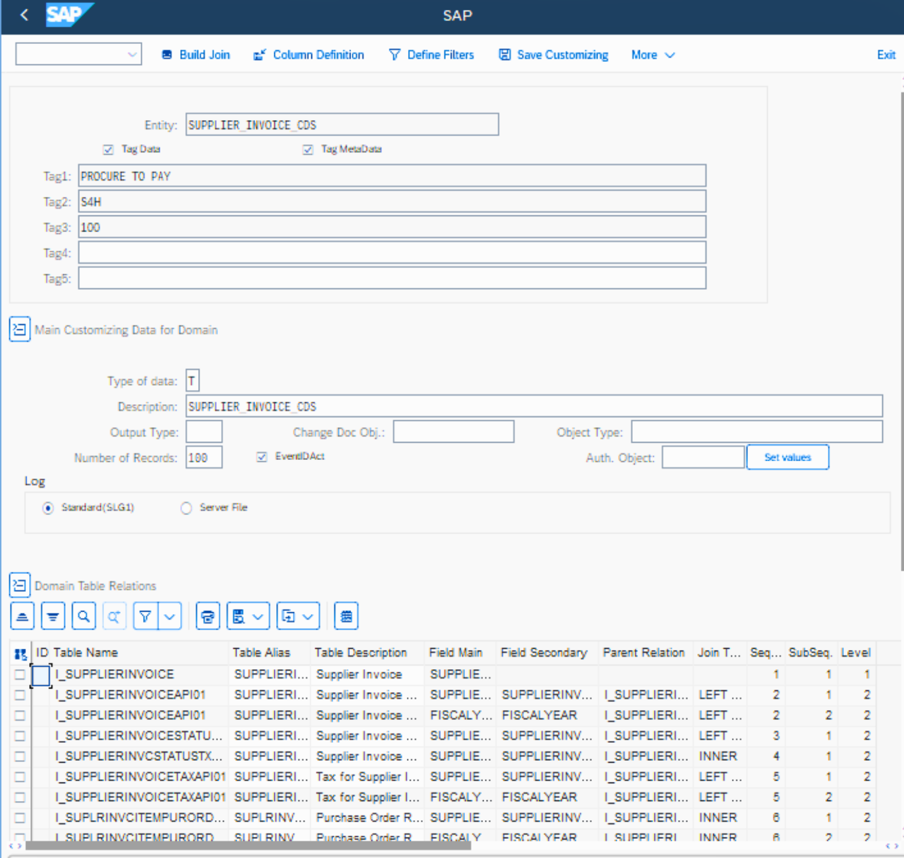Viewport: 904px width, 858px height.
Task: Collapse the Main Customizing Data for Domain section
Action: pos(20,329)
